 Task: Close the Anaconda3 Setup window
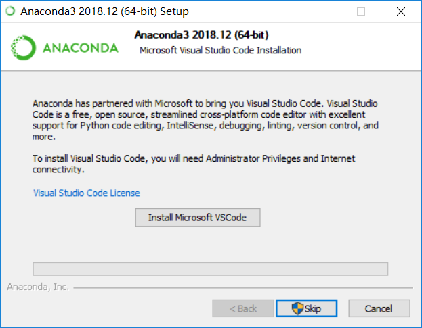[x=401, y=11]
